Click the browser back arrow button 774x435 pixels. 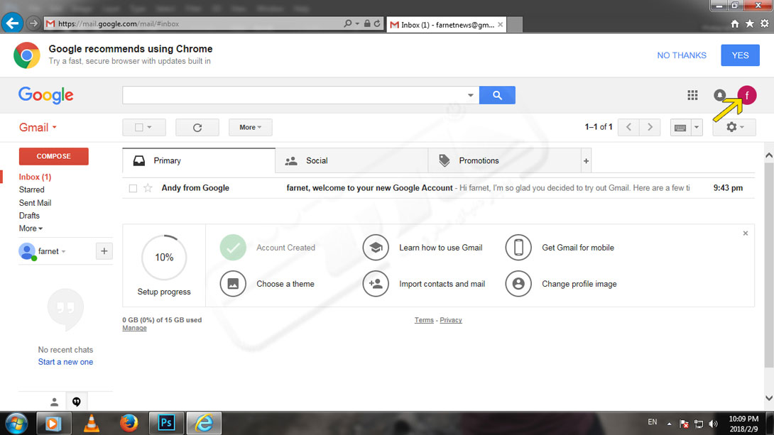12,23
